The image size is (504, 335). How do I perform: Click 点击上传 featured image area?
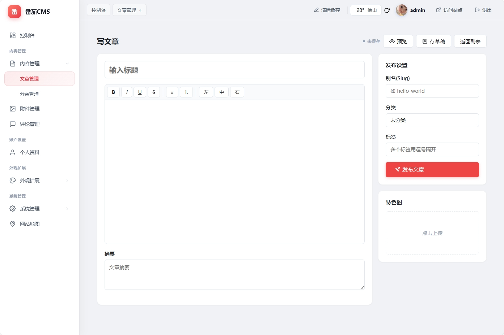[432, 233]
